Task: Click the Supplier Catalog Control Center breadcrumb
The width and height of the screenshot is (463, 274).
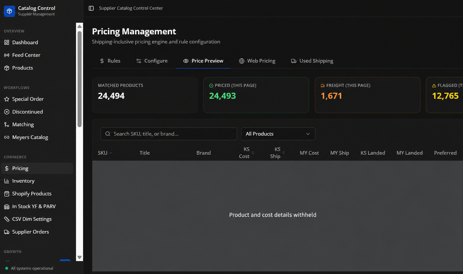Action: tap(131, 8)
